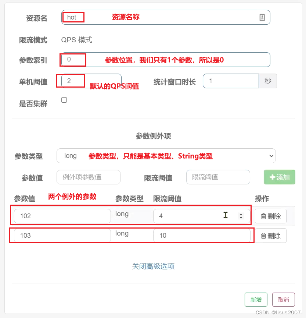Click the 限流阈值 input for parameter 103
The height and width of the screenshot is (318, 306).
tap(202, 236)
